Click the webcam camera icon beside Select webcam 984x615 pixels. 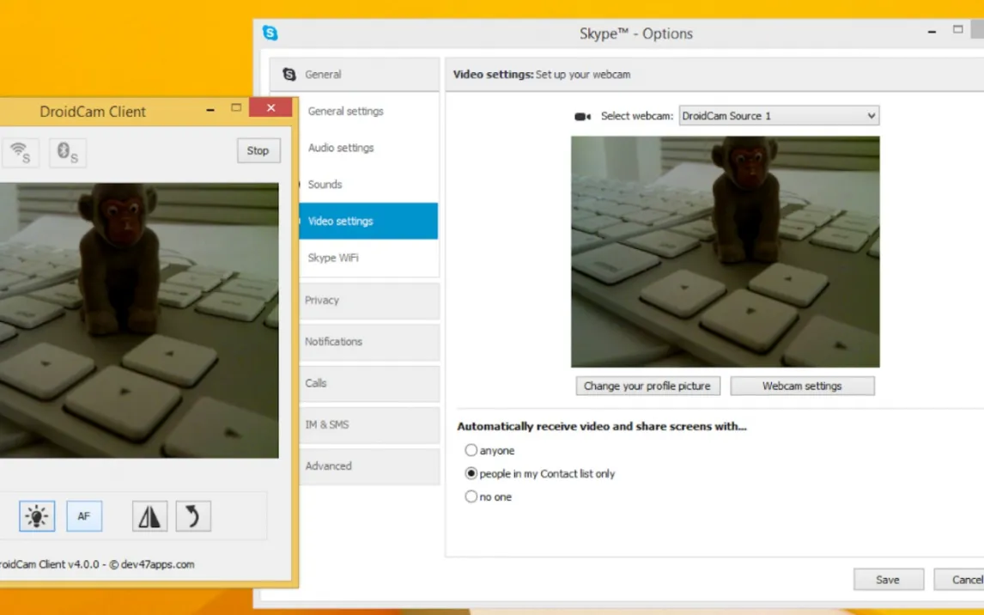583,117
